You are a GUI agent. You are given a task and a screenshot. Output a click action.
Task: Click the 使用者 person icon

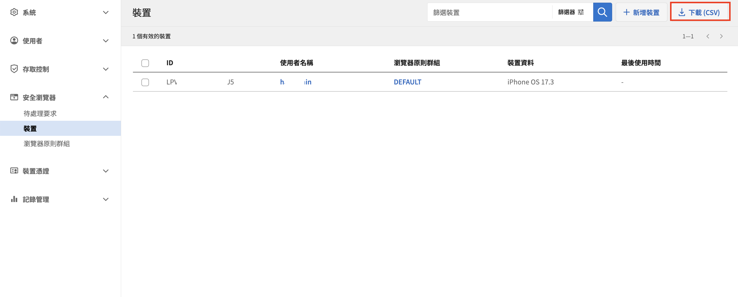point(14,40)
